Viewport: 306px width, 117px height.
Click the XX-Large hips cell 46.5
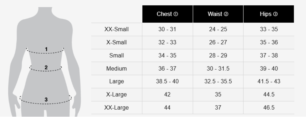(269, 108)
